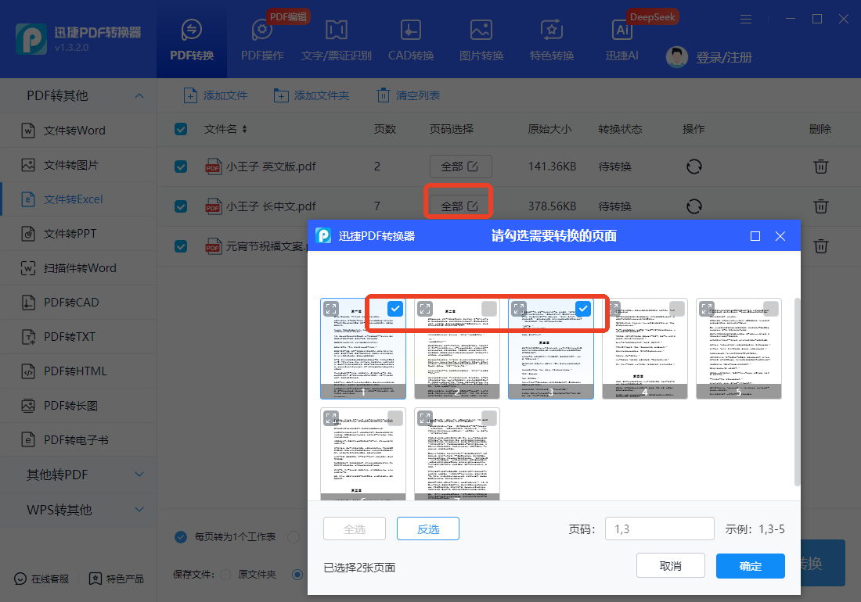Open page selection for 小王子 长中文.pdf
The height and width of the screenshot is (602, 861).
pyautogui.click(x=460, y=206)
